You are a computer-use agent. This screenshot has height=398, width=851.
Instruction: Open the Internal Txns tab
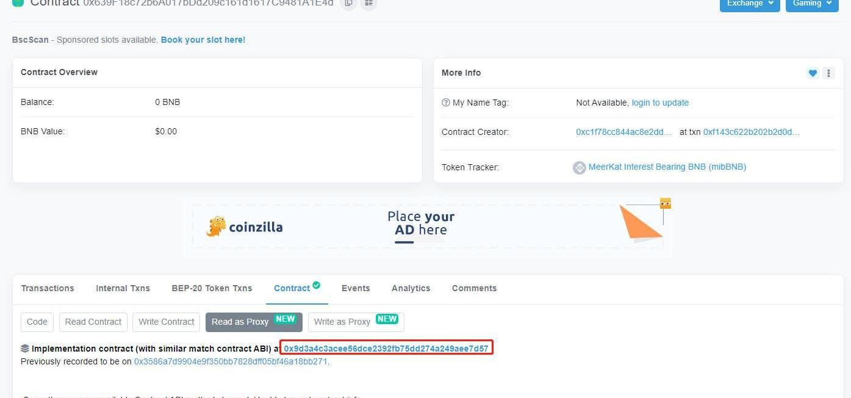pyautogui.click(x=123, y=288)
